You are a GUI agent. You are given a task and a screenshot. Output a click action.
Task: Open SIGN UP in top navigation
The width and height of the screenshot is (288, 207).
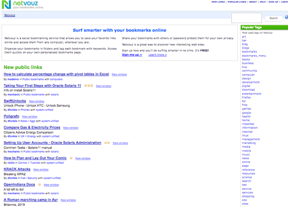point(273,2)
